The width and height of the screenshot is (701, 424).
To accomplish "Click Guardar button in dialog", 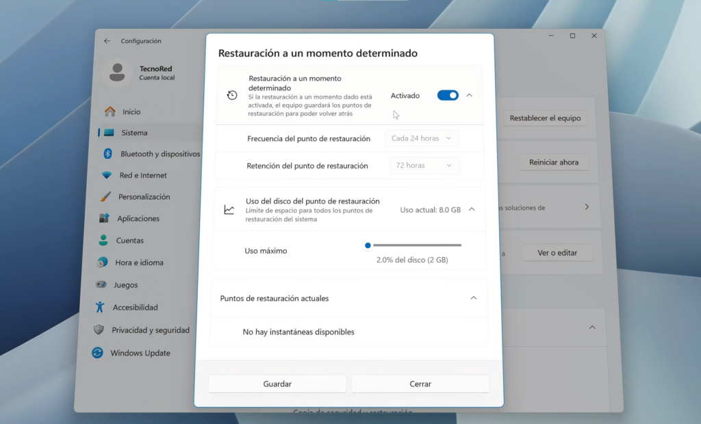I will click(277, 384).
